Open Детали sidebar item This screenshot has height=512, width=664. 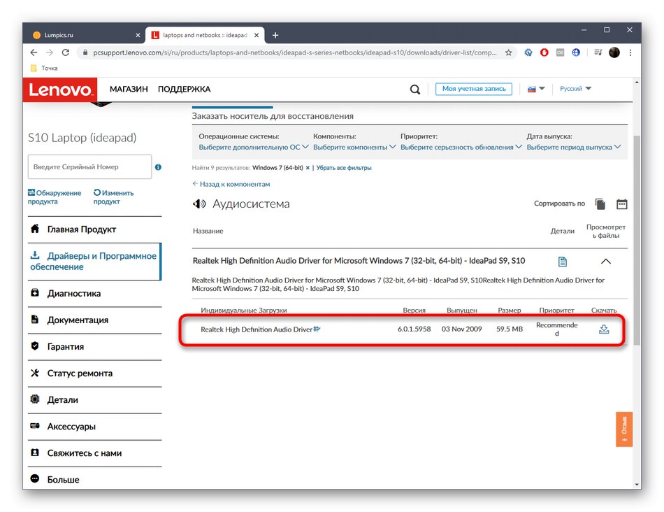tap(95, 399)
